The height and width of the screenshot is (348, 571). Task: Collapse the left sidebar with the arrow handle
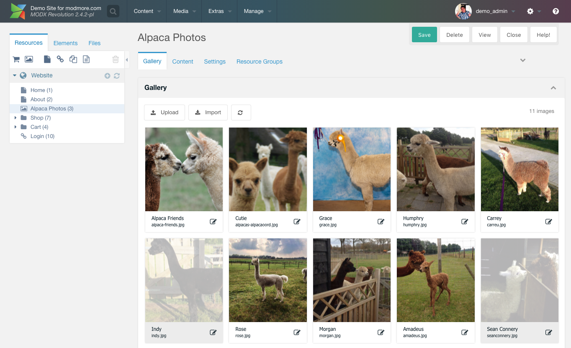coord(127,60)
